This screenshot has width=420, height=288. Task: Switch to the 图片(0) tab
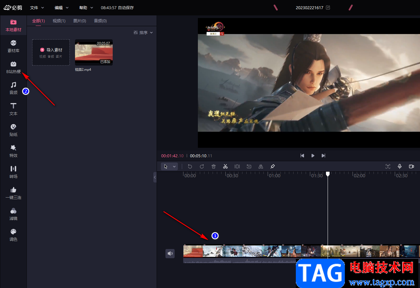point(80,21)
